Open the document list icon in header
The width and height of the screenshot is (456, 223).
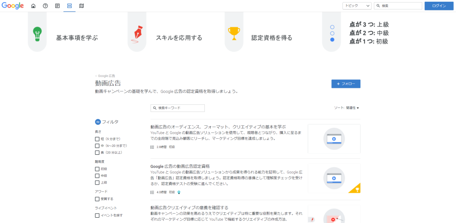coord(57,6)
